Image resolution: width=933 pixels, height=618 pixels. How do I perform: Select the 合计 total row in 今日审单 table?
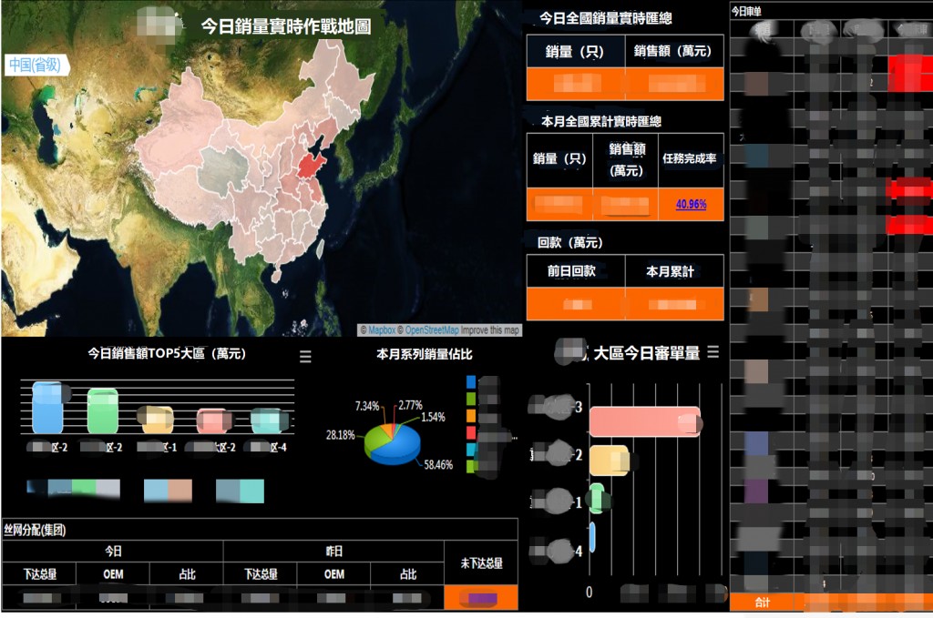point(831,602)
